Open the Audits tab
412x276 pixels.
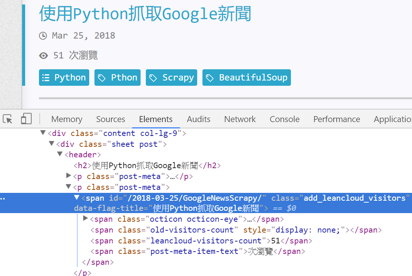point(199,119)
